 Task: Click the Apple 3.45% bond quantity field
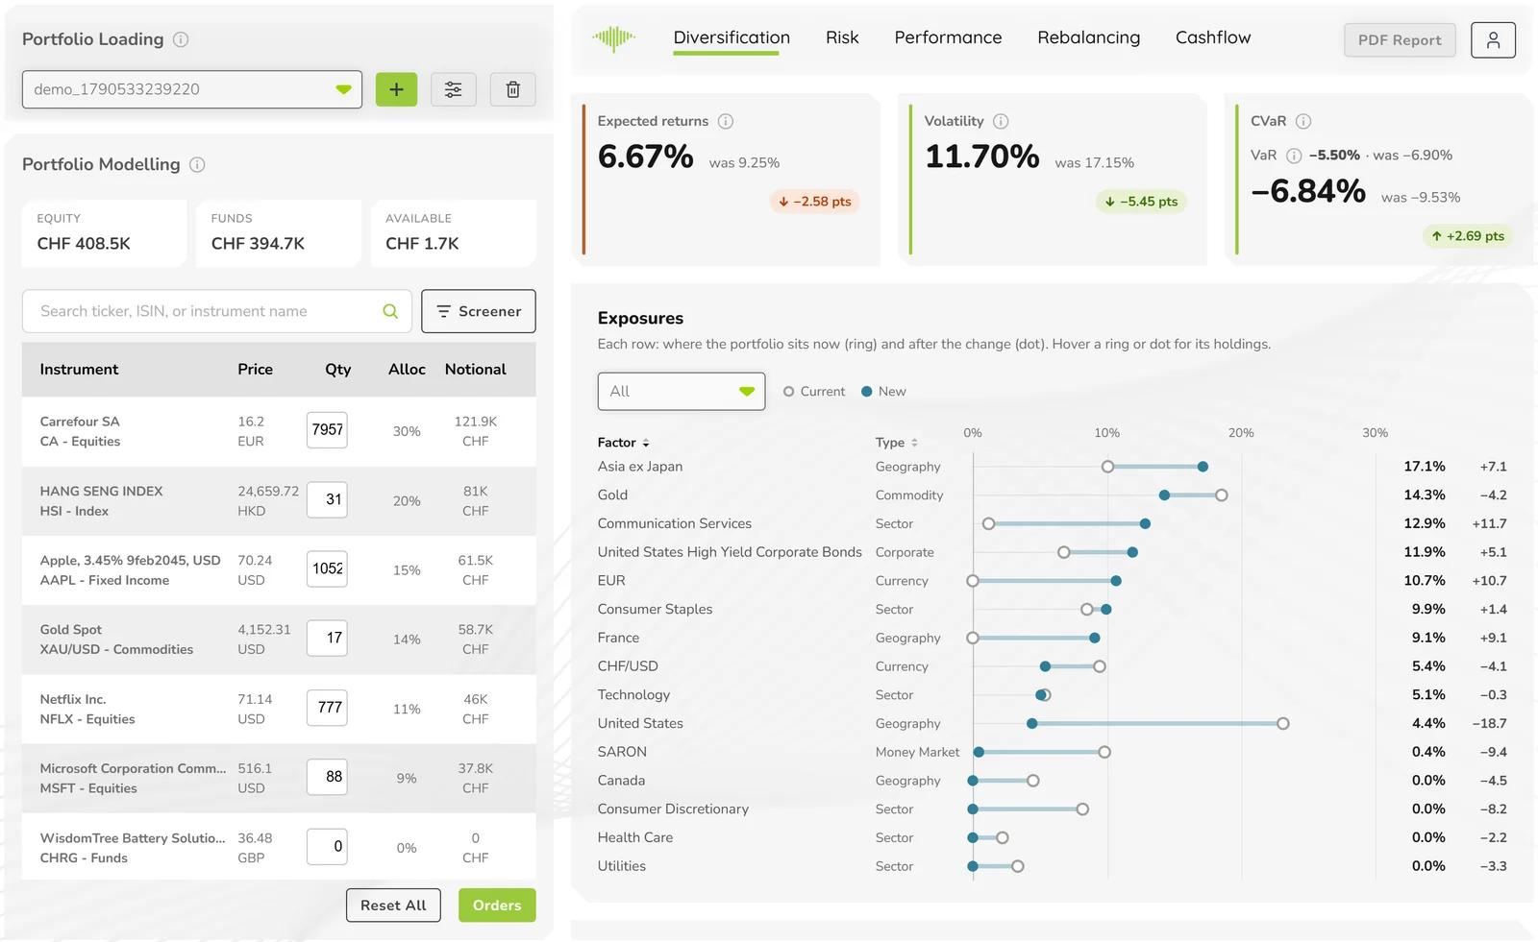(x=327, y=568)
